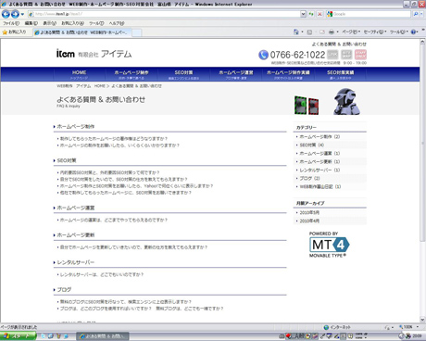This screenshot has width=426, height=341.
Task: Click the Print icon in command bar
Action: (332, 32)
